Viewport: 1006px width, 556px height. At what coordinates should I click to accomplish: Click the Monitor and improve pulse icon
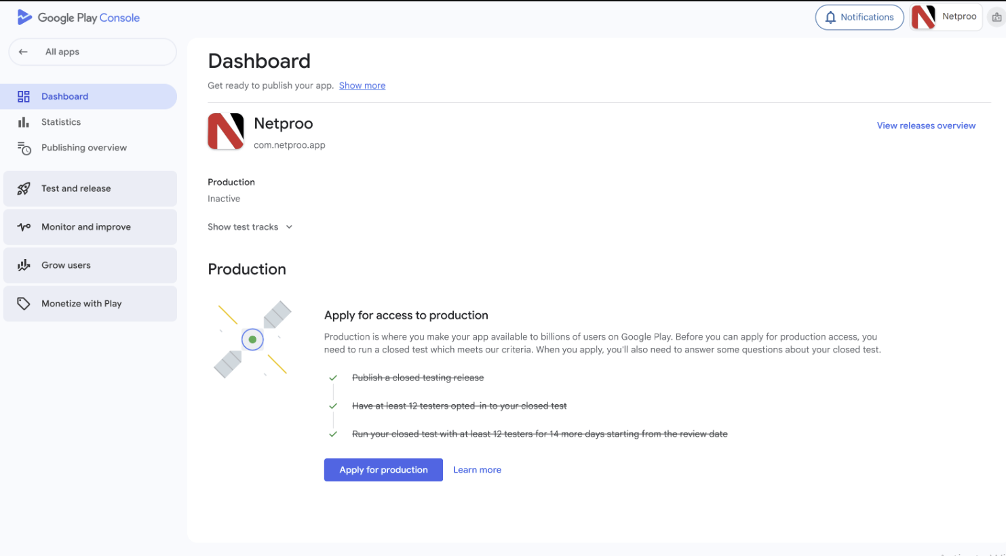(x=24, y=227)
